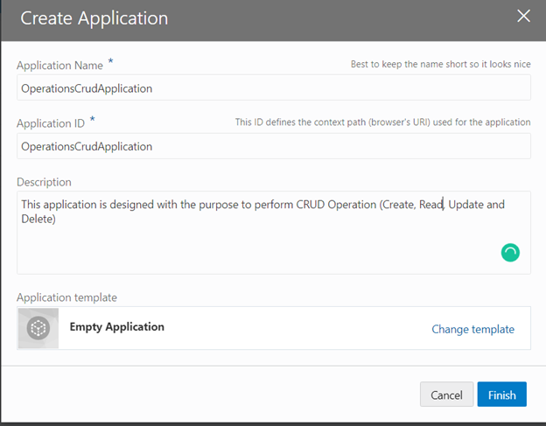546x426 pixels.
Task: Click the blue Finish button
Action: (x=501, y=395)
